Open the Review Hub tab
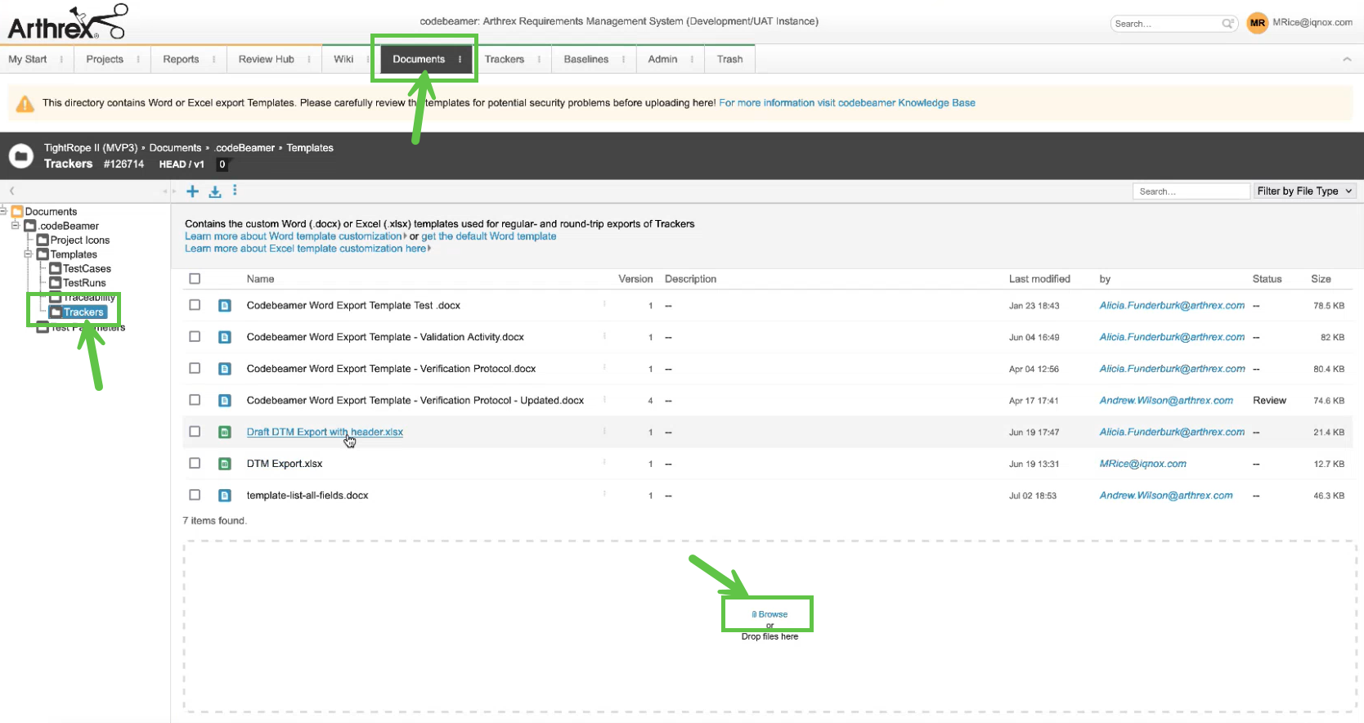Screen dimensions: 1364x723 point(266,60)
